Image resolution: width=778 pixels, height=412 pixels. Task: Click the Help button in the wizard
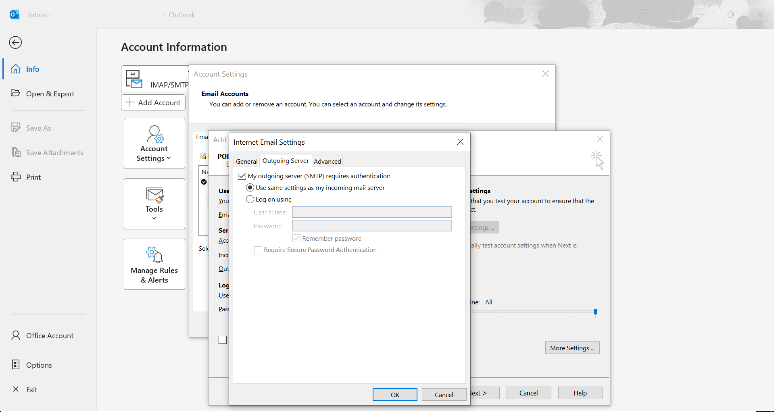point(580,393)
